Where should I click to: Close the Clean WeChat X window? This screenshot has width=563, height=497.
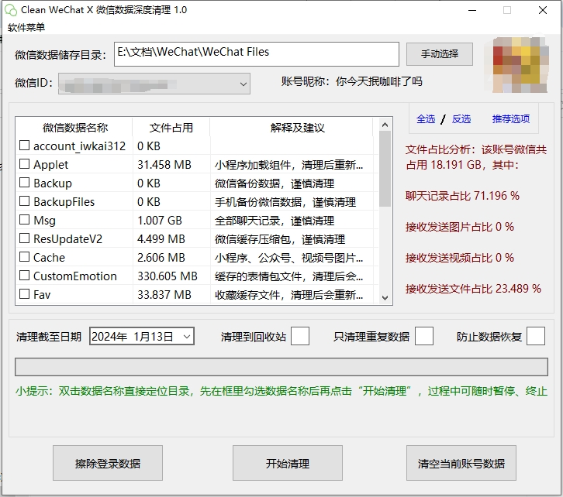[x=543, y=10]
